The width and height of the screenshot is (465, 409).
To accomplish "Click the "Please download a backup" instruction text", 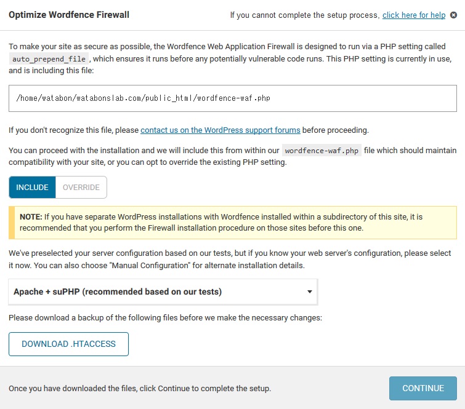I will [x=165, y=318].
